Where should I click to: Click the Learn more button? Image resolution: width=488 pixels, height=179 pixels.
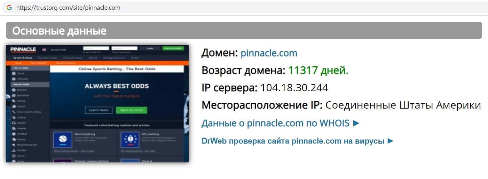point(99,110)
